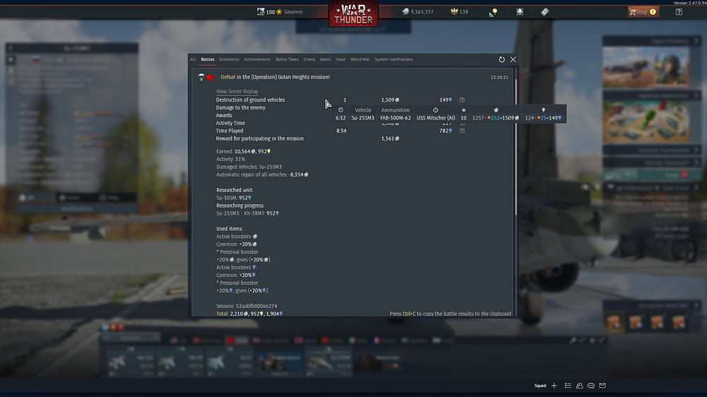Click the Researched unit Su-30SM line
Image resolution: width=707 pixels, height=397 pixels.
234,198
